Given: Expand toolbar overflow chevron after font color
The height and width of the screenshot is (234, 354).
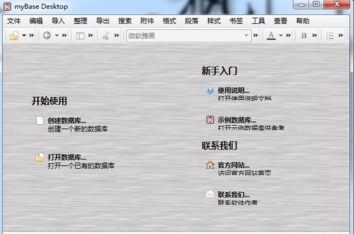Looking at the screenshot, I should (x=288, y=35).
